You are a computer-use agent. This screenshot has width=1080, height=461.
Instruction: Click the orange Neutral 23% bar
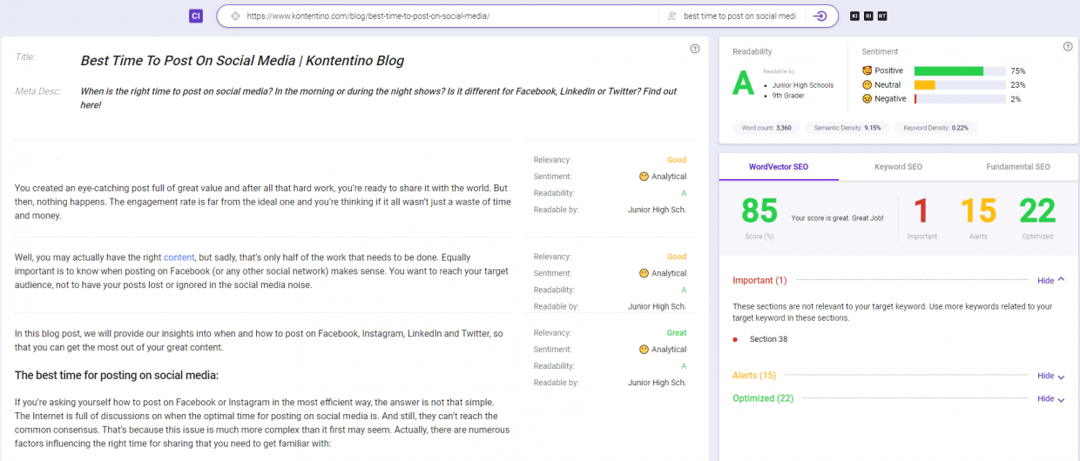coord(925,85)
